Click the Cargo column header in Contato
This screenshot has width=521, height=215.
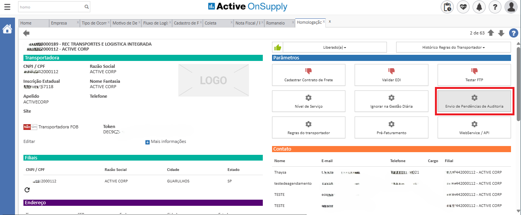433,161
